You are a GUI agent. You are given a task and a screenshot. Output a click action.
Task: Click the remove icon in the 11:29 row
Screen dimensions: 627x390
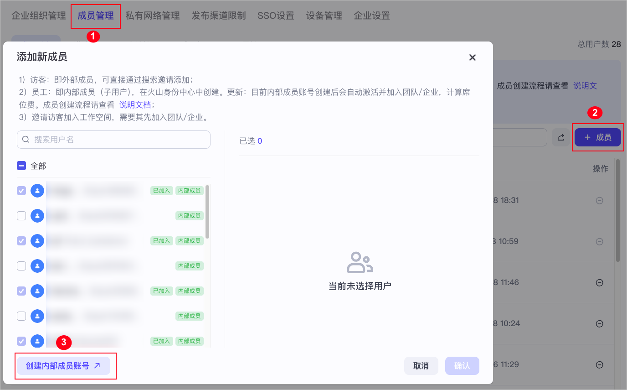click(x=600, y=364)
